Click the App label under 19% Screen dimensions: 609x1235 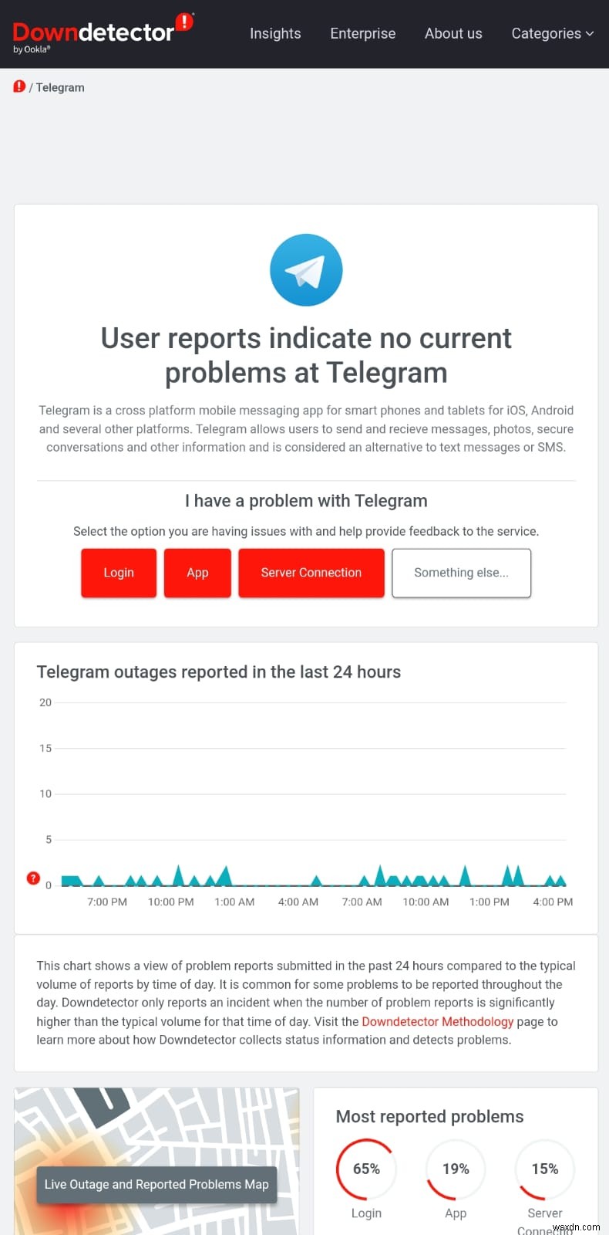pos(456,1213)
